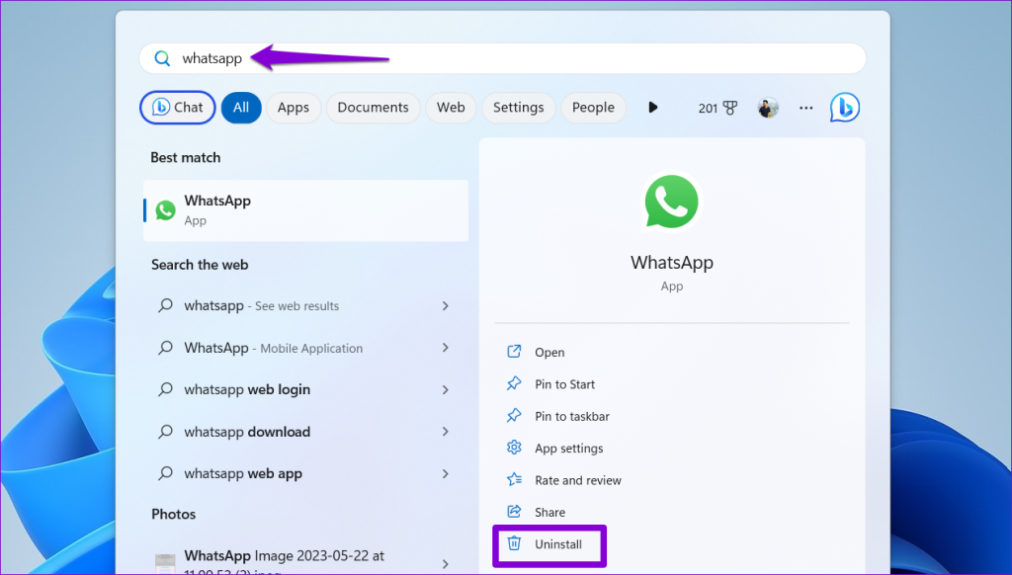This screenshot has height=575, width=1012.
Task: Launch the large Bing chat icon
Action: tap(845, 107)
